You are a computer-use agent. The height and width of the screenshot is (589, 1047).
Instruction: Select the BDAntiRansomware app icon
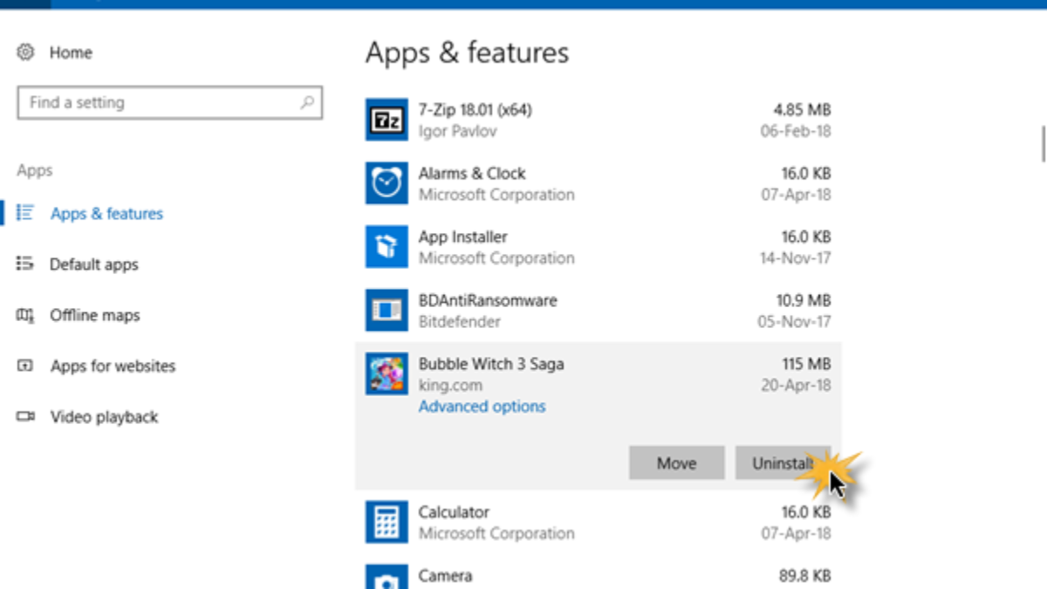point(386,311)
